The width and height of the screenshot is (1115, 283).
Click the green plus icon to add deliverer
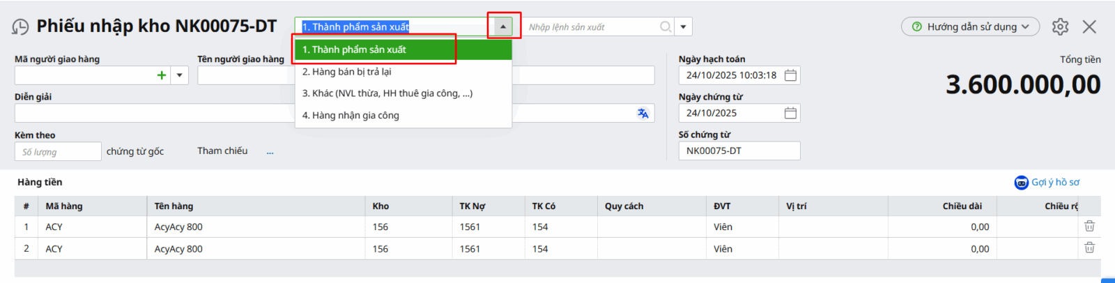[x=162, y=75]
